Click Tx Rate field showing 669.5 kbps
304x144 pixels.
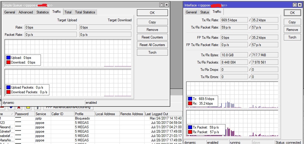click(234, 20)
